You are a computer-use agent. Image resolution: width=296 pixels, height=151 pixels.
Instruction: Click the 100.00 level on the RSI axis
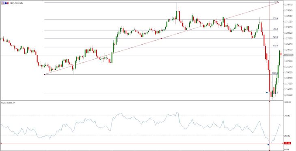287,102
